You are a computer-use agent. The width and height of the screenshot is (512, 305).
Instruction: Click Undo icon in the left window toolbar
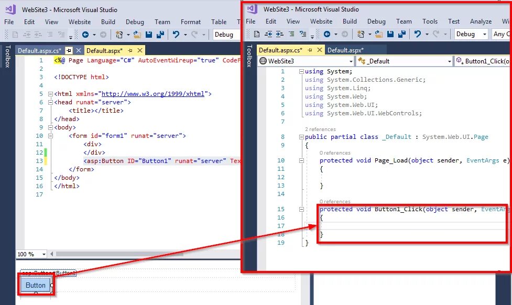pyautogui.click(x=176, y=34)
